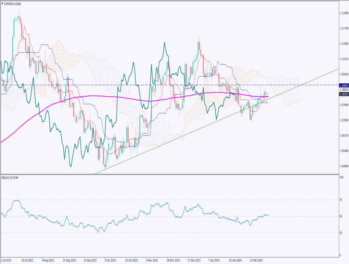Click the RSI 70 level label
Screen dimensions: 349x264
coord(341,199)
